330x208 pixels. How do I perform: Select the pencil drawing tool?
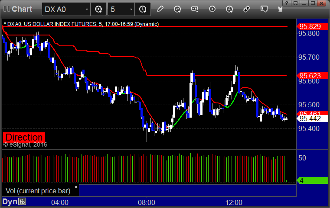click(160, 9)
